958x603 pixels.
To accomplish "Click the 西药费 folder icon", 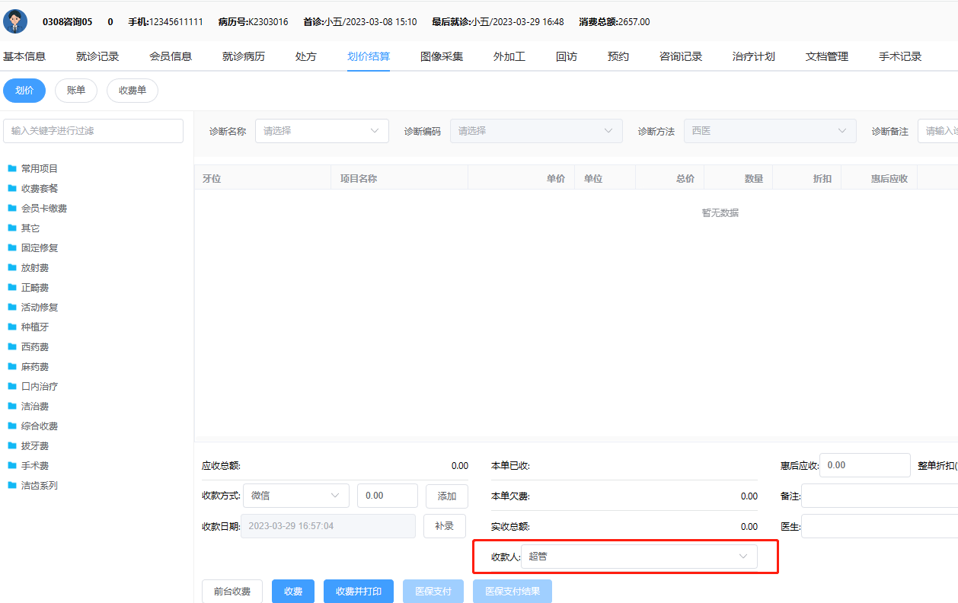I will tap(12, 346).
